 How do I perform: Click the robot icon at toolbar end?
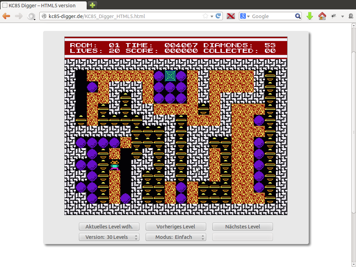(x=351, y=16)
